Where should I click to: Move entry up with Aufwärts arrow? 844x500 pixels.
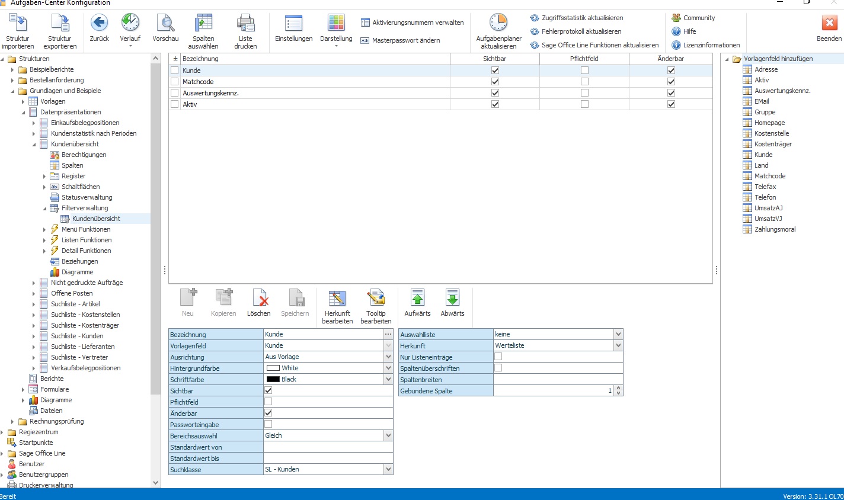point(417,298)
